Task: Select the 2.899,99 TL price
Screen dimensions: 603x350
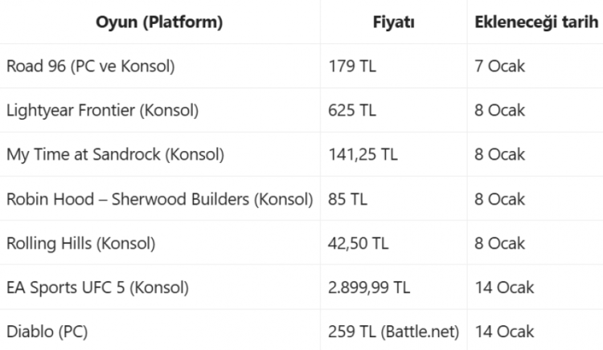Action: 369,287
